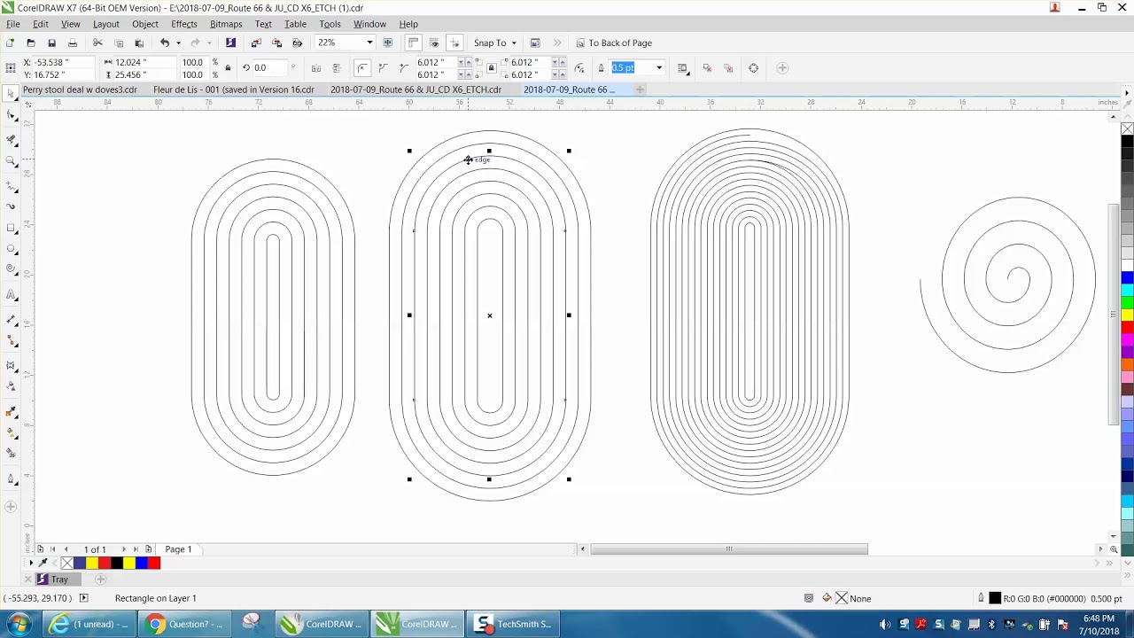Open the Bitmaps menu
This screenshot has height=638, width=1134.
[x=226, y=24]
